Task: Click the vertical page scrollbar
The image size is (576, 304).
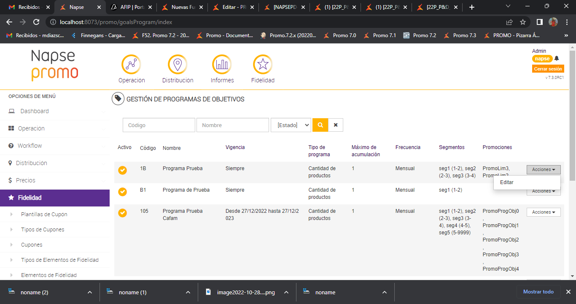Action: (x=572, y=114)
